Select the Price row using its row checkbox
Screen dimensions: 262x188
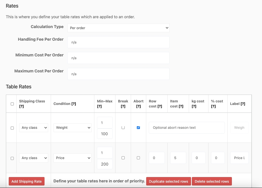(12, 158)
